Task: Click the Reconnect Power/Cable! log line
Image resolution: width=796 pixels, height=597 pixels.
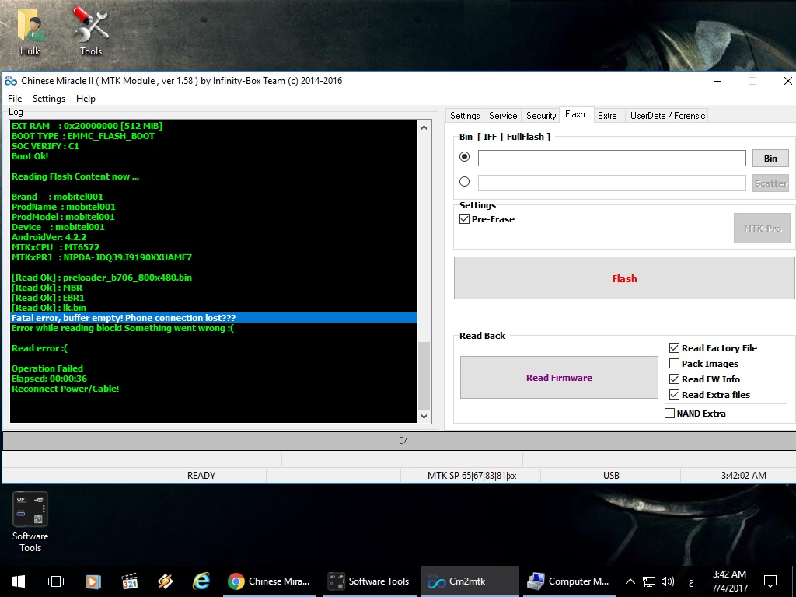Action: [x=65, y=389]
